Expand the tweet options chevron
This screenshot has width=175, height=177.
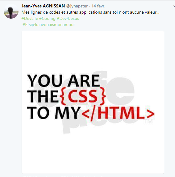pyautogui.click(x=174, y=6)
